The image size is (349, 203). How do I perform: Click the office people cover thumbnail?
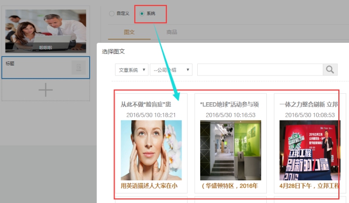(x=45, y=31)
